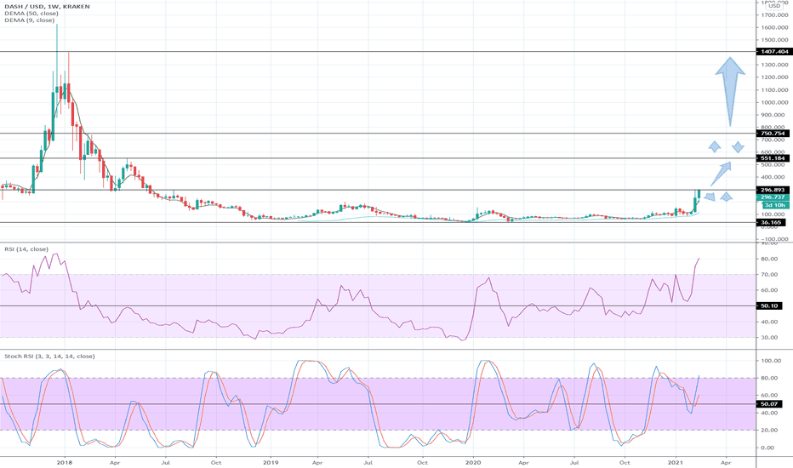Click the 0.00 value on Stoch RSI axis
Image resolution: width=793 pixels, height=468 pixels.
coord(767,448)
